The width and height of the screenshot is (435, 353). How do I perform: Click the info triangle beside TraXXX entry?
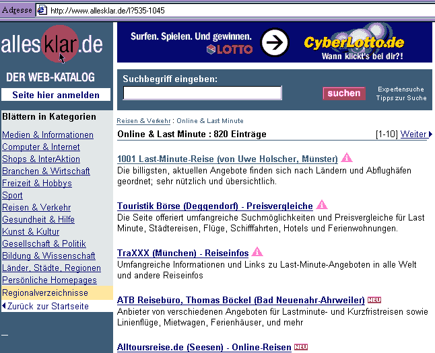point(257,252)
